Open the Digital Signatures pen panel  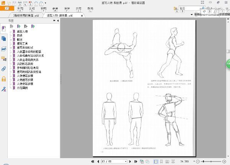(4, 89)
